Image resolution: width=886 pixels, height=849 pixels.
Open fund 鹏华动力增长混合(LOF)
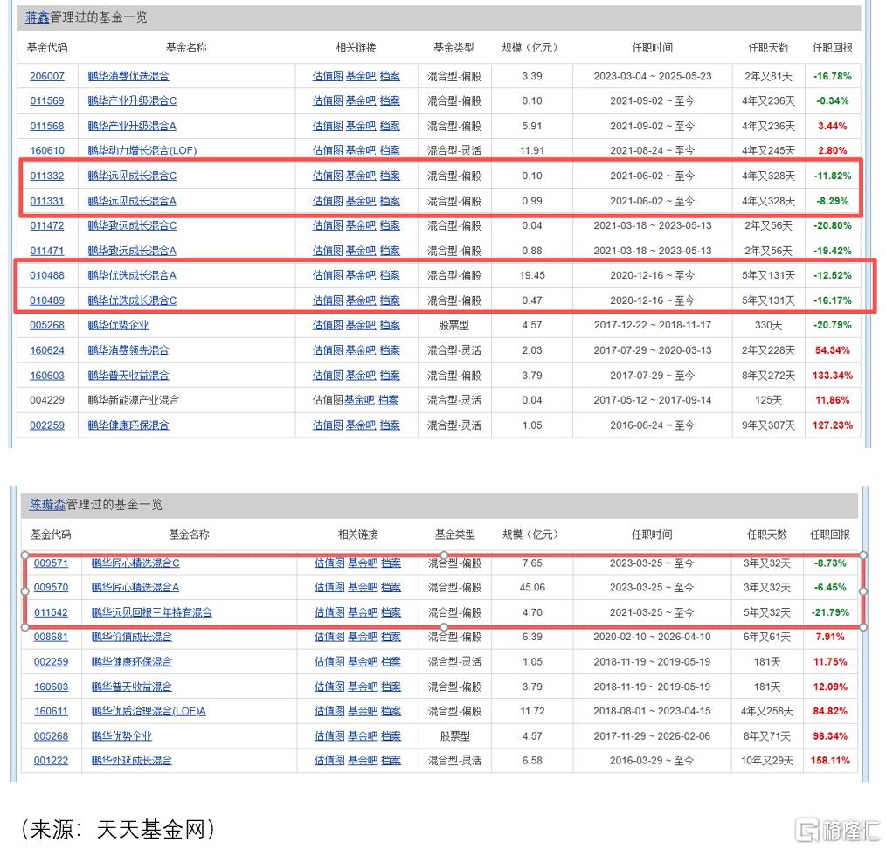tap(142, 151)
